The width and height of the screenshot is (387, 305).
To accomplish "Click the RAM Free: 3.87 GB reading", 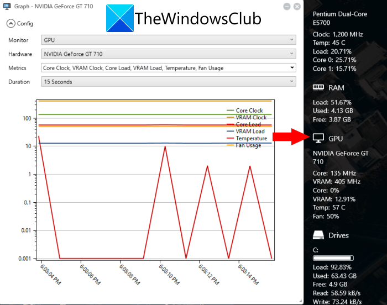I will (332, 119).
